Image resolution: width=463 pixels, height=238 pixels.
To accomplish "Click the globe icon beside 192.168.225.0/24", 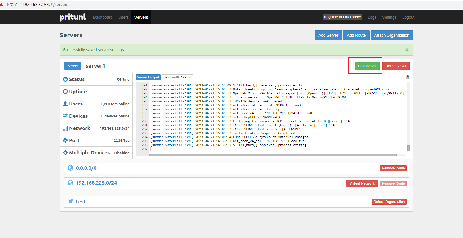I will [70, 183].
